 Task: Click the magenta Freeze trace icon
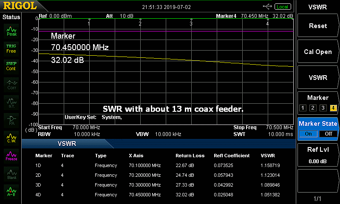pos(11,156)
